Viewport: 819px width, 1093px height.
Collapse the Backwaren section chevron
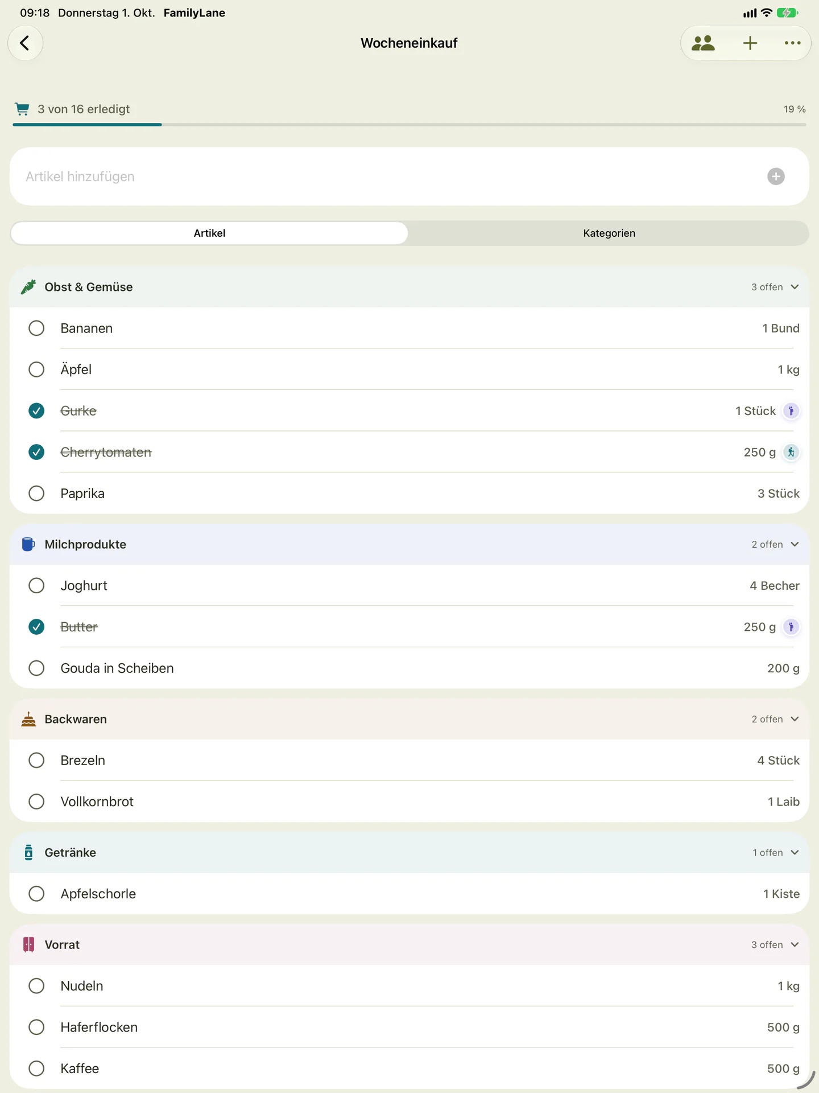tap(795, 719)
